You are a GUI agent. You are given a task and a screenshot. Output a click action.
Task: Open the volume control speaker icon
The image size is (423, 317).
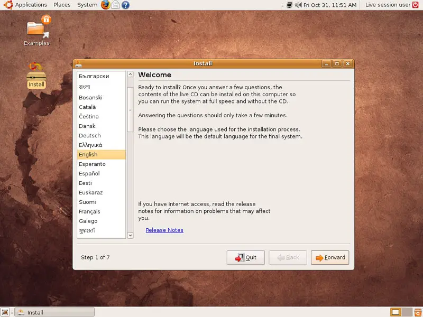(x=298, y=5)
